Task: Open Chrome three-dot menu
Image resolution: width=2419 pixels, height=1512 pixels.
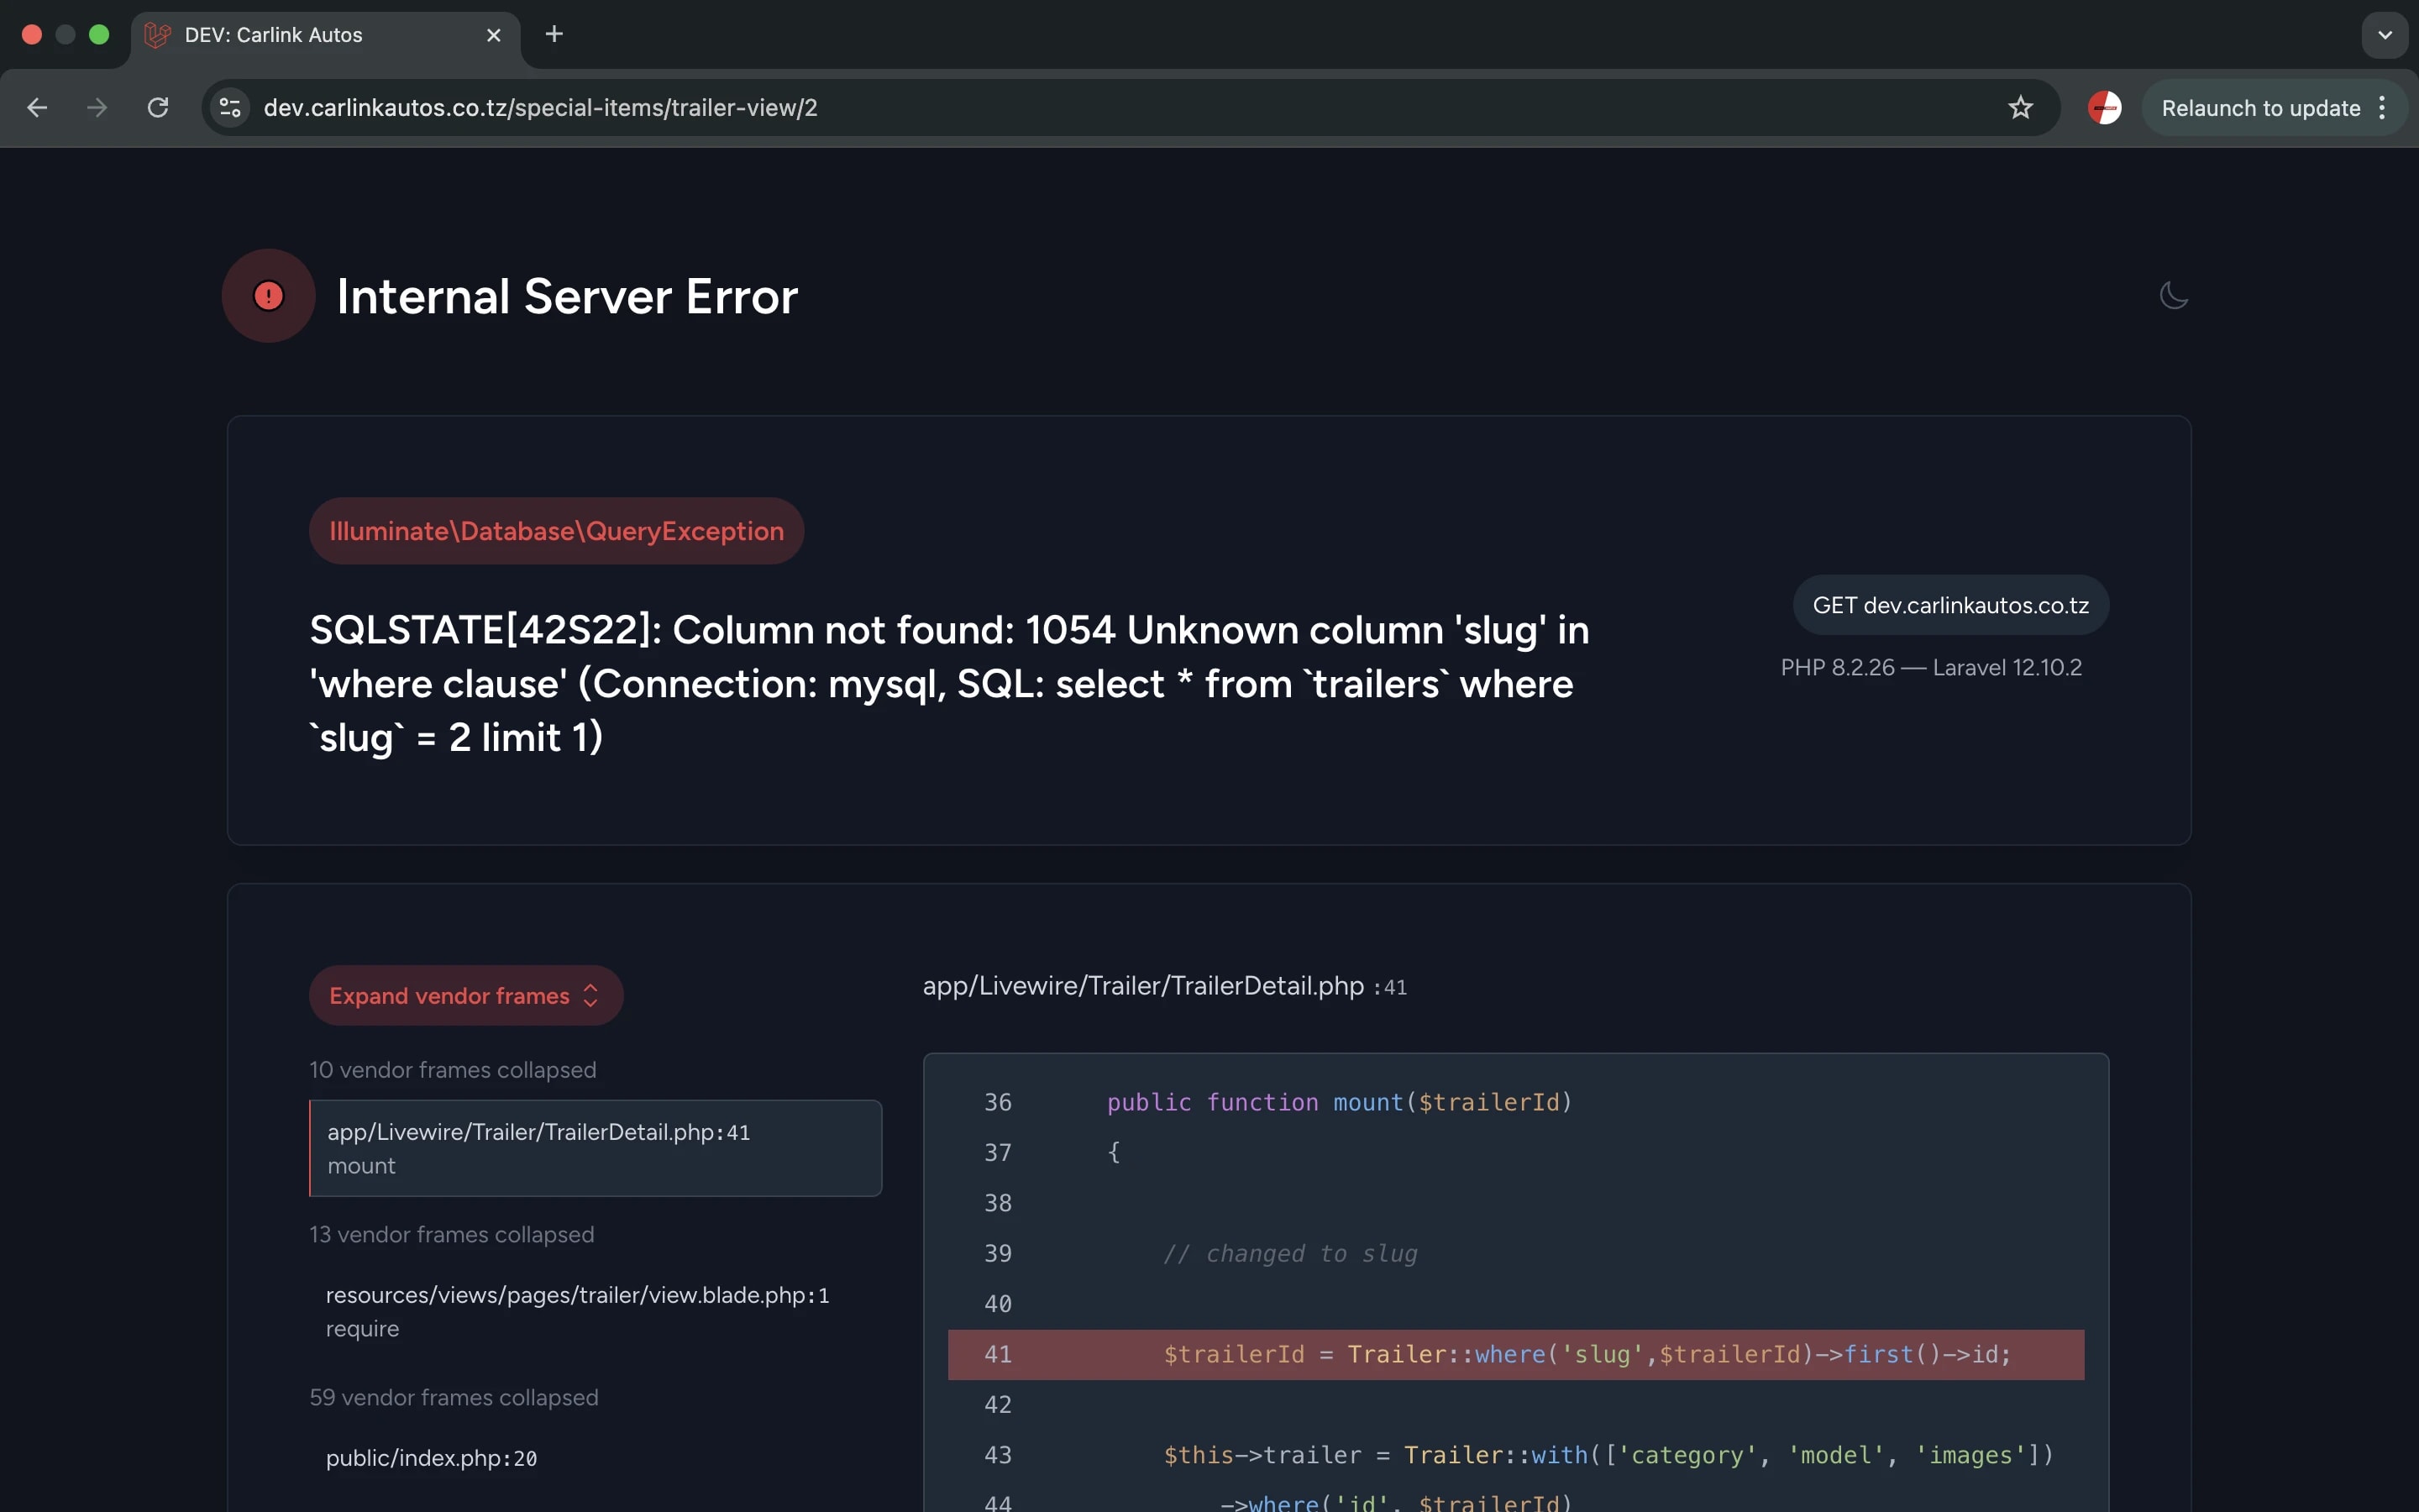Action: [x=2383, y=108]
